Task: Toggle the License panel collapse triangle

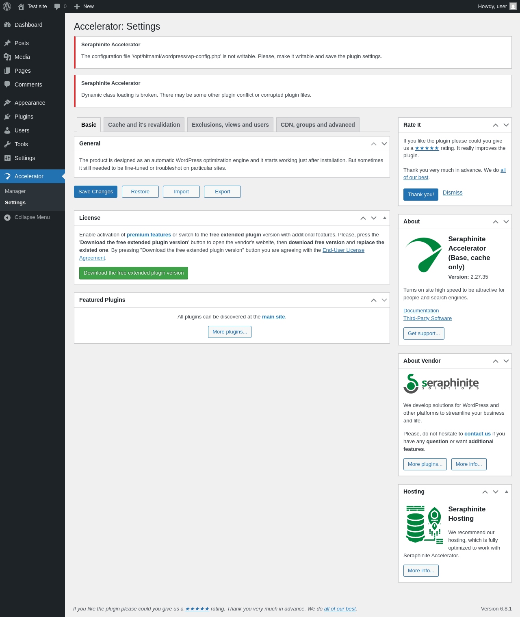Action: [x=385, y=218]
